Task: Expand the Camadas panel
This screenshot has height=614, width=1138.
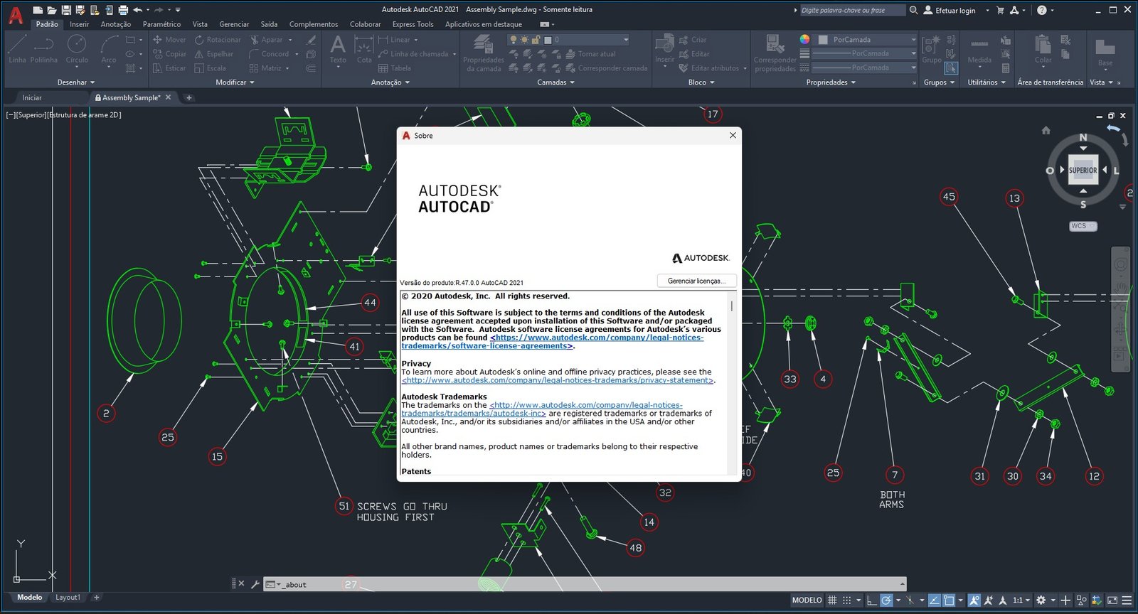Action: (x=555, y=82)
